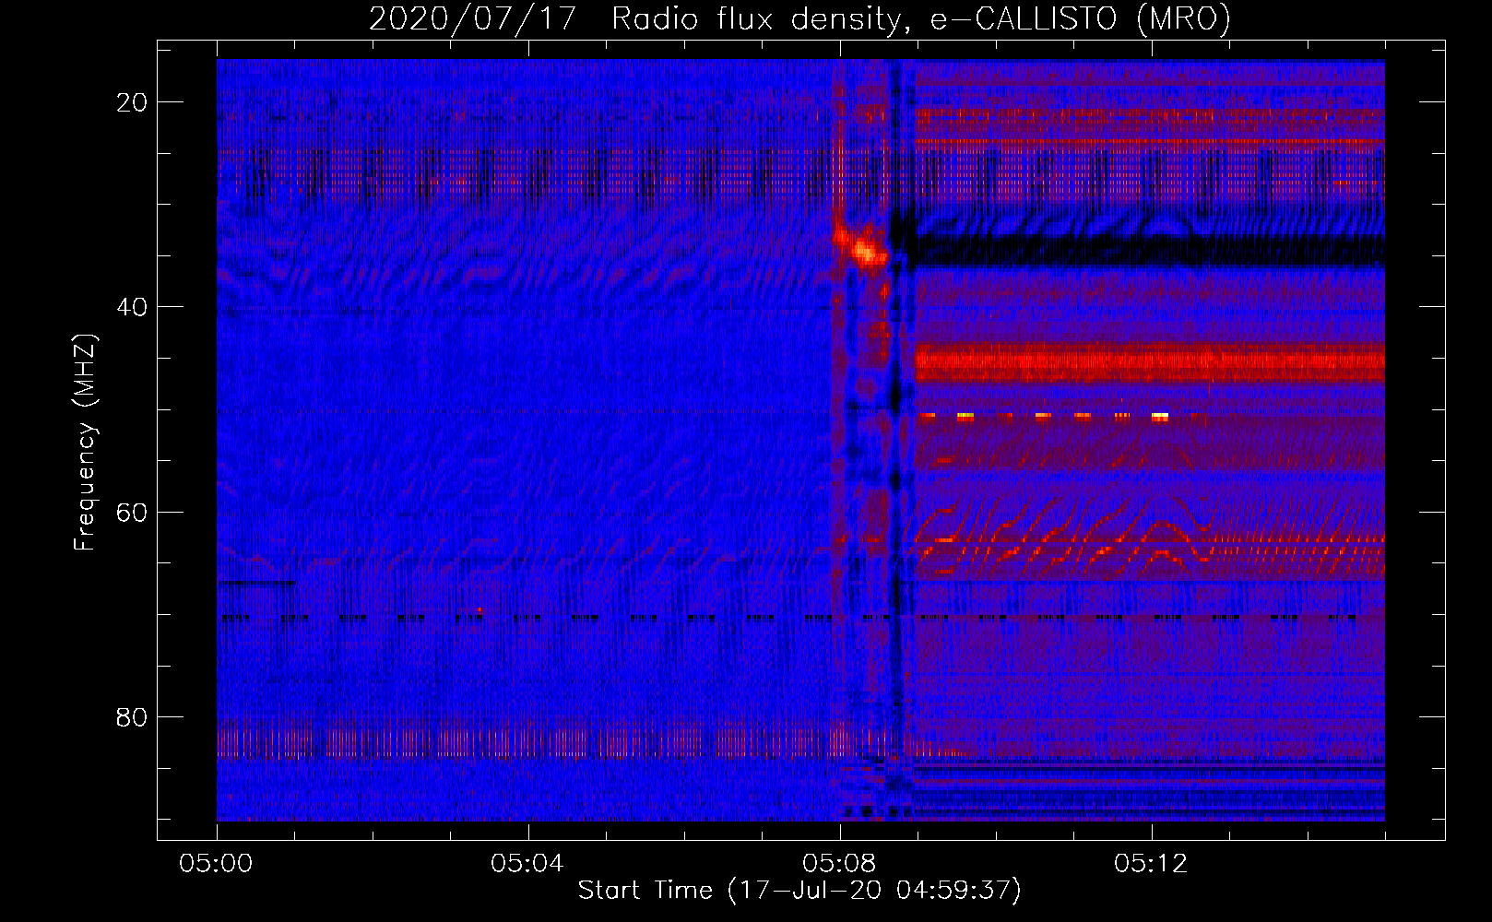1492x922 pixels.
Task: Click the 'Start Time (17-Jul-20 04:59:37)' axis label
Action: click(799, 891)
